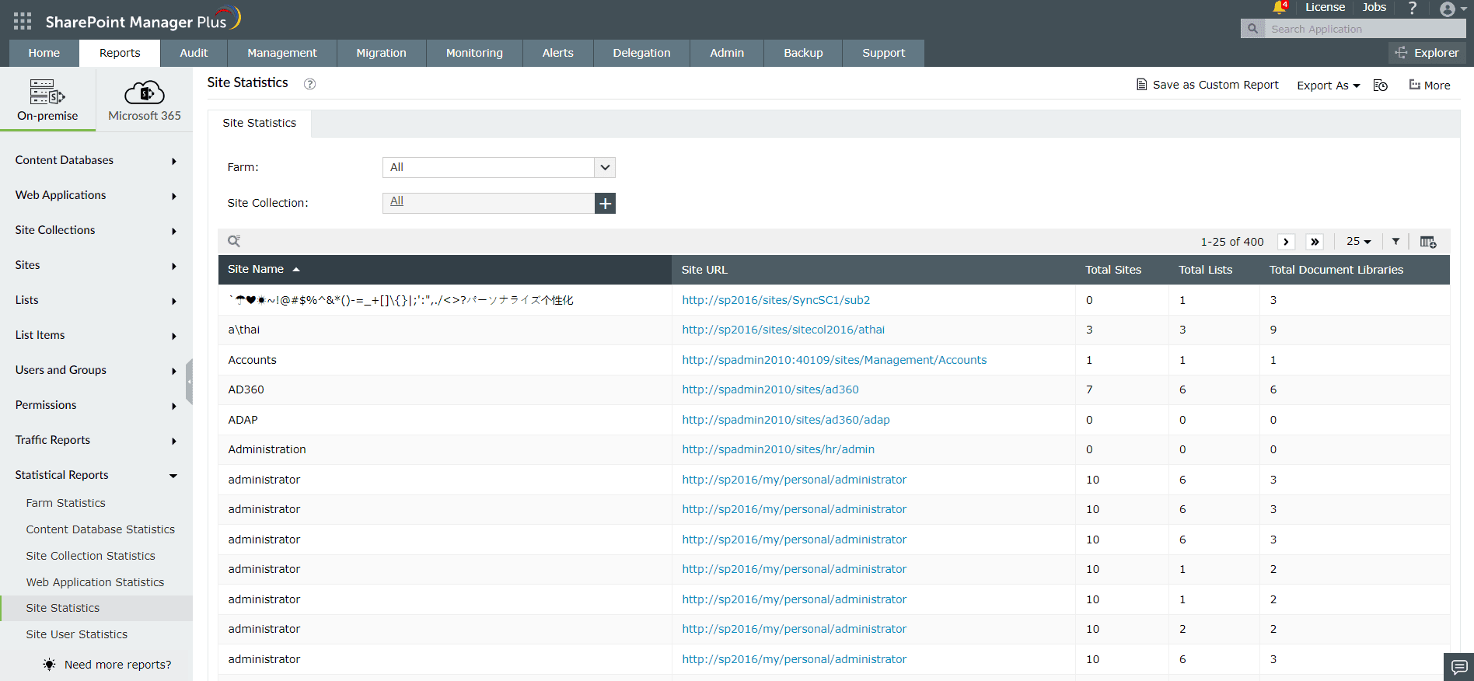Viewport: 1474px width, 681px height.
Task: Open the Delegation tab
Action: coord(641,53)
